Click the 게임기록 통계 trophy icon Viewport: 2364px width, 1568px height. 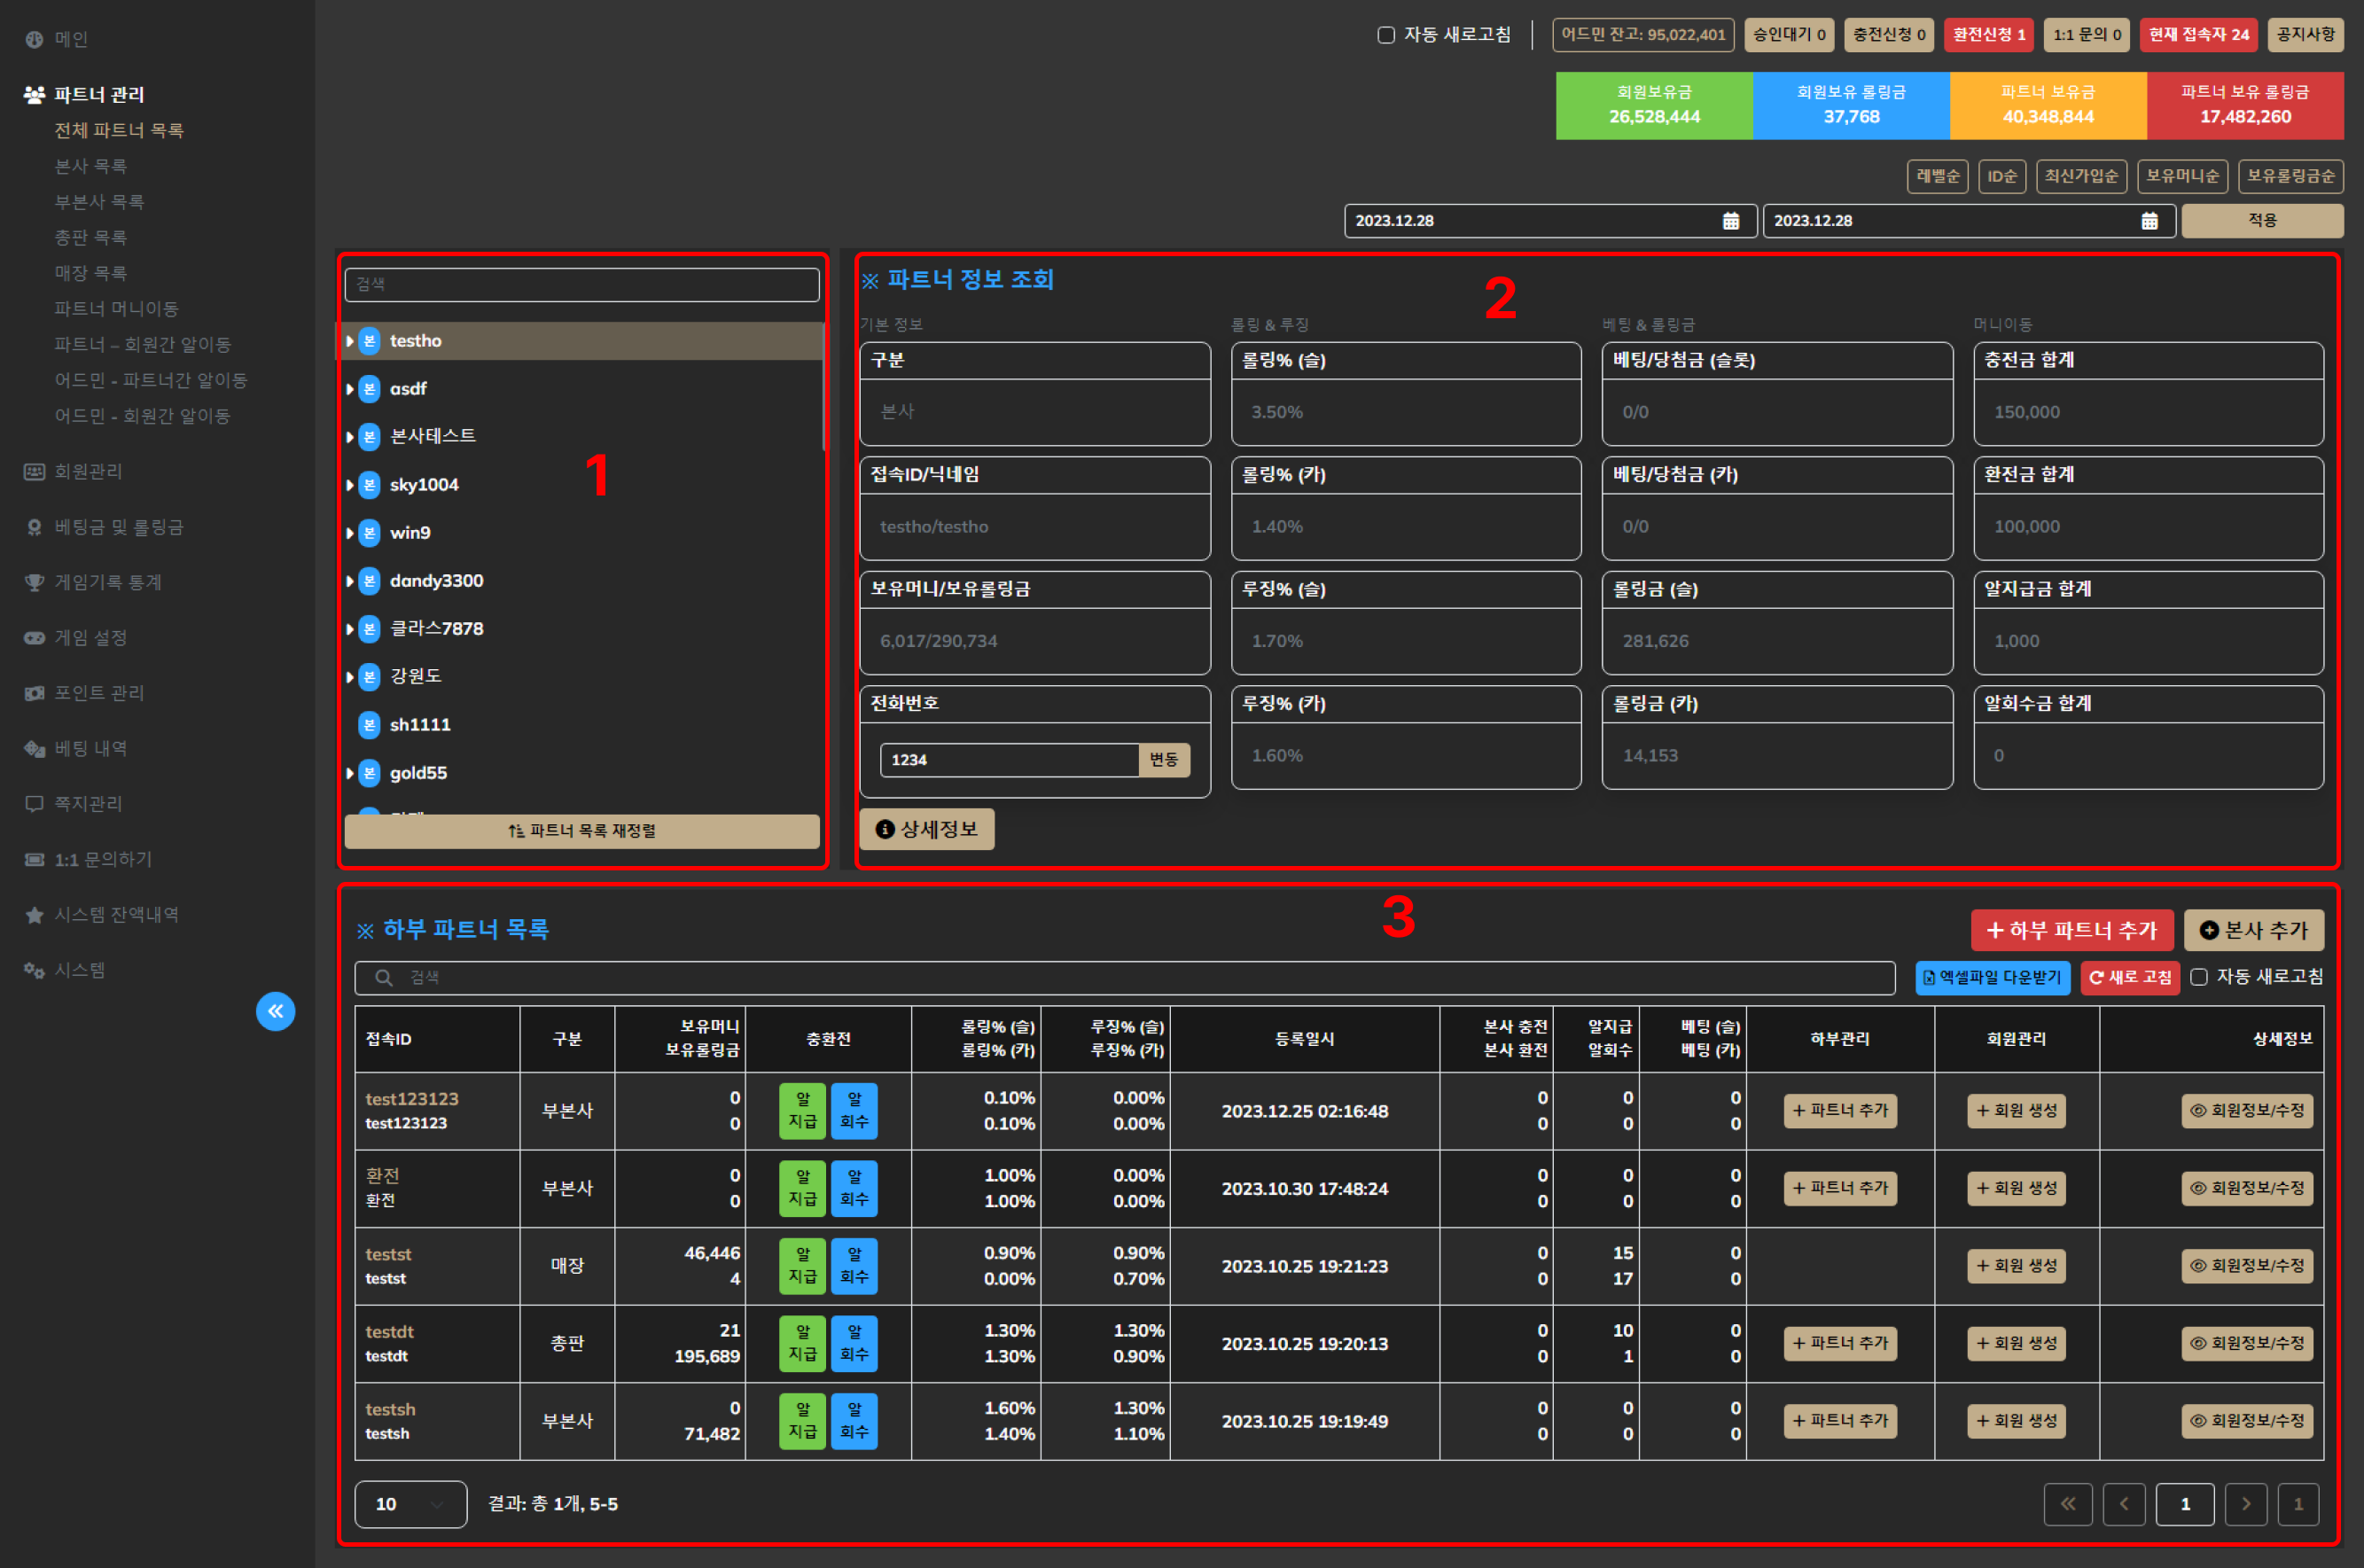click(34, 582)
